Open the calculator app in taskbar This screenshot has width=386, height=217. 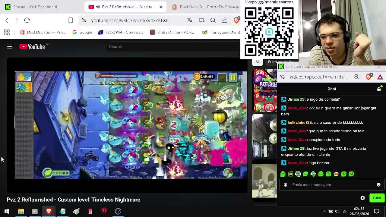(x=90, y=211)
